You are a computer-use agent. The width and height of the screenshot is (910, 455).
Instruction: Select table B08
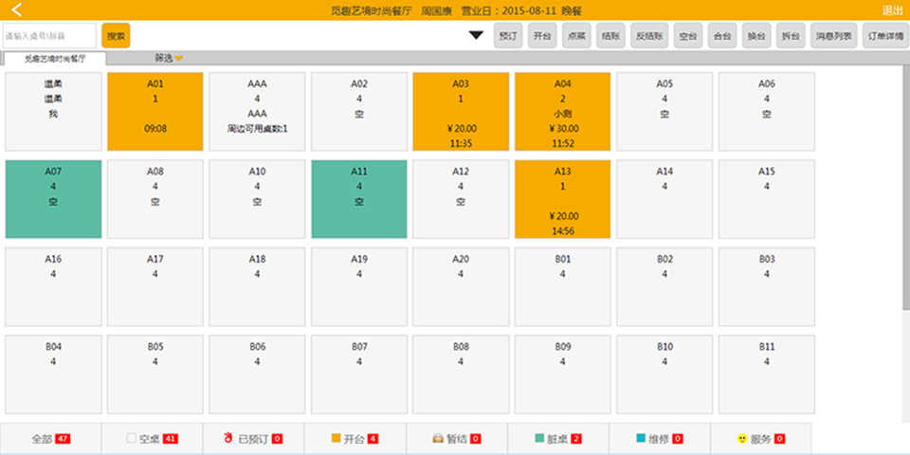pos(461,374)
